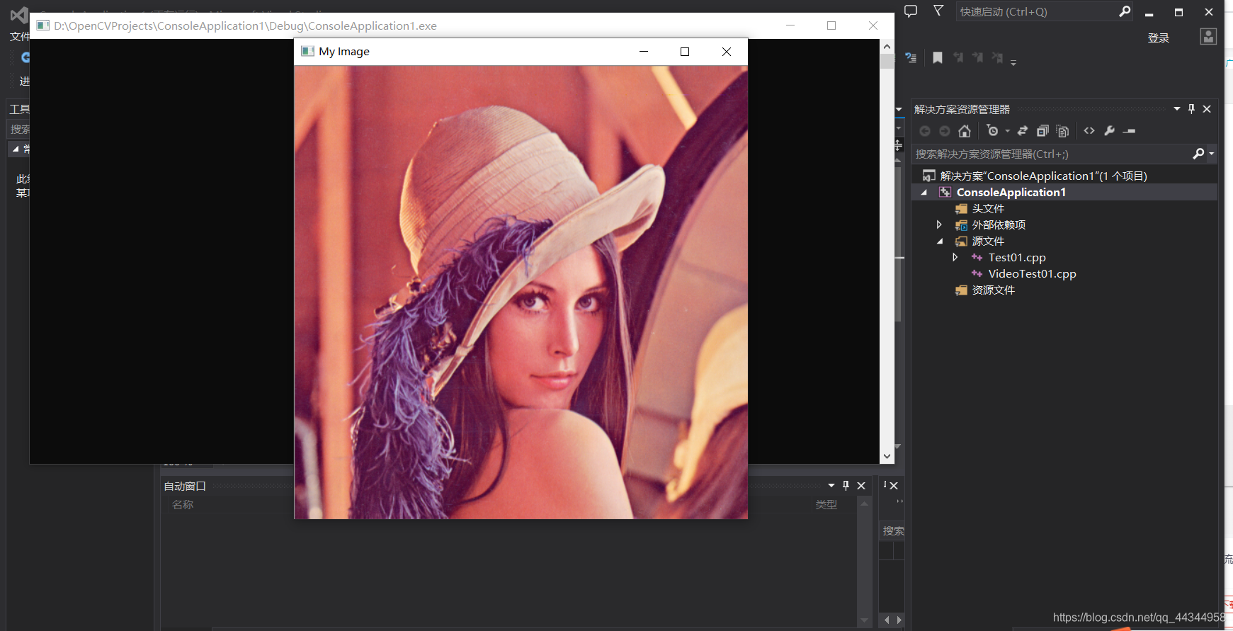Click the right scroll arrow under the 搜索 panel
The width and height of the screenshot is (1233, 631).
899,620
